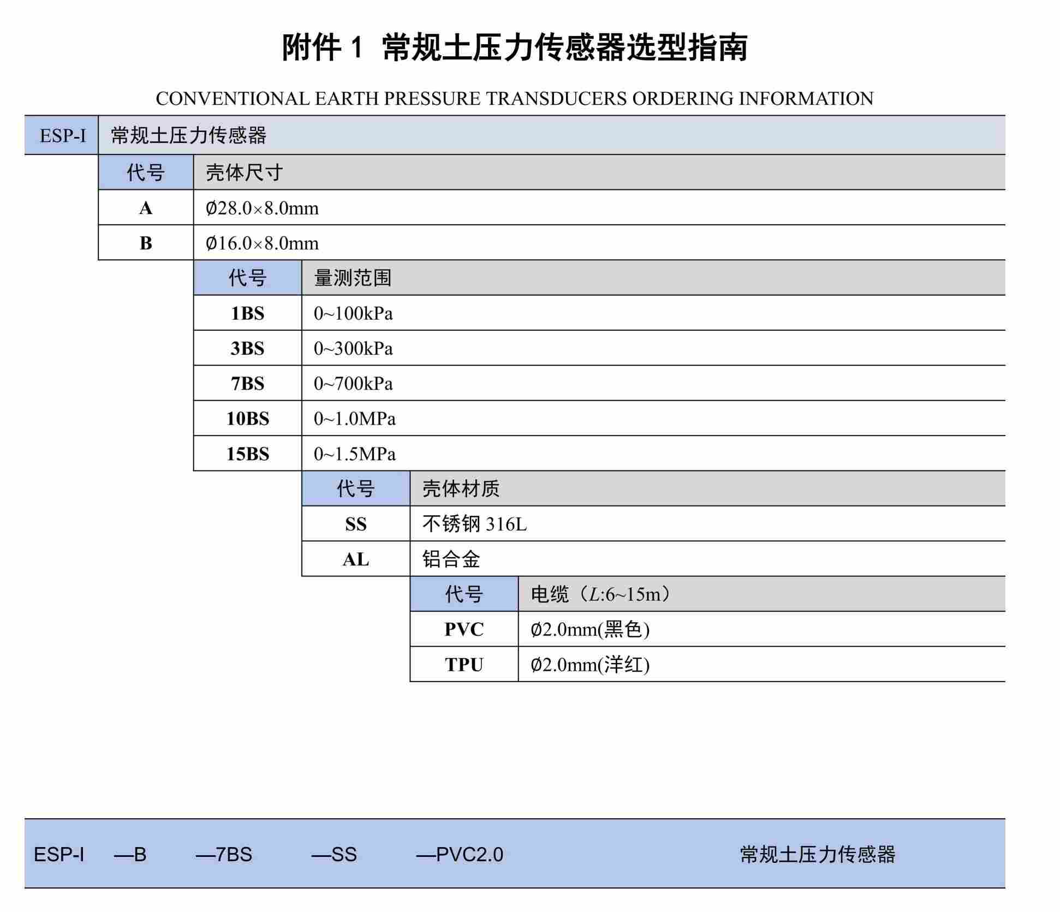The image size is (1060, 912).
Task: Click range code 1BS
Action: click(247, 313)
